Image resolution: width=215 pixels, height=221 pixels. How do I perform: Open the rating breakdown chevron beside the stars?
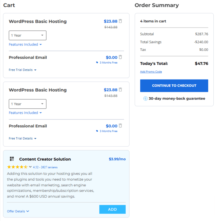coord(30,167)
